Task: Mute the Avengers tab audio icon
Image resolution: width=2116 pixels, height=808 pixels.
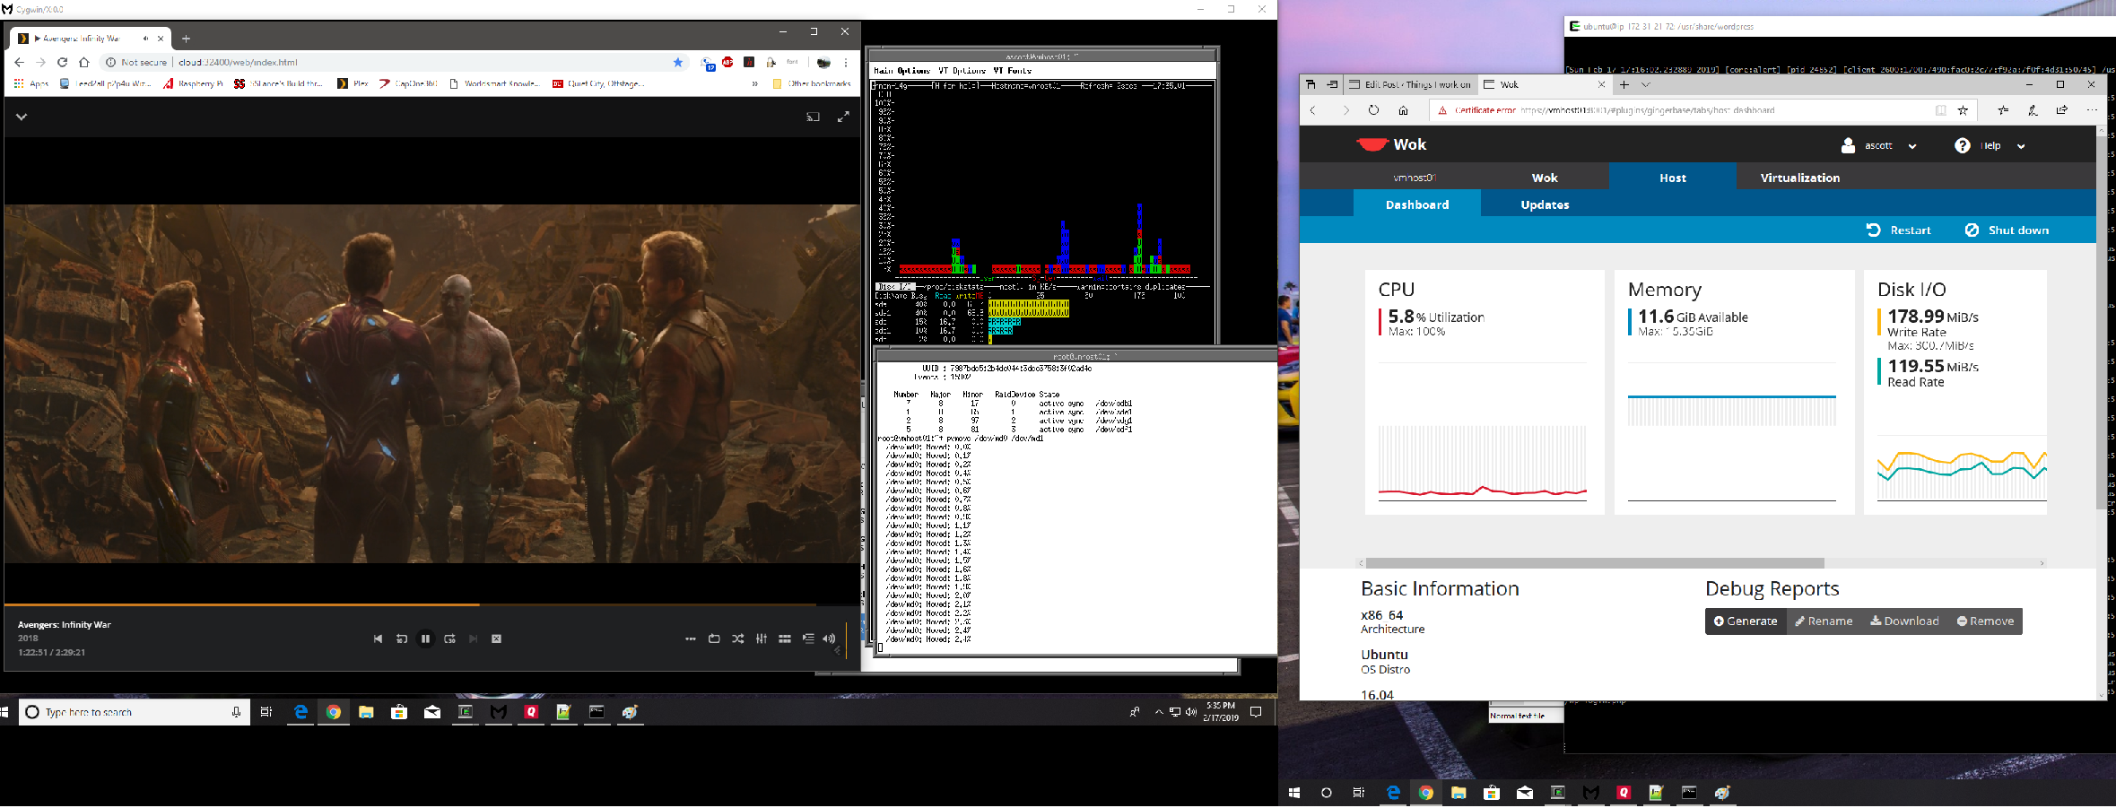Action: pyautogui.click(x=145, y=39)
